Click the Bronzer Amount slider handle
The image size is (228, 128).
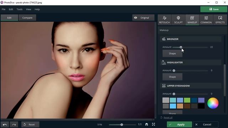[181, 47]
